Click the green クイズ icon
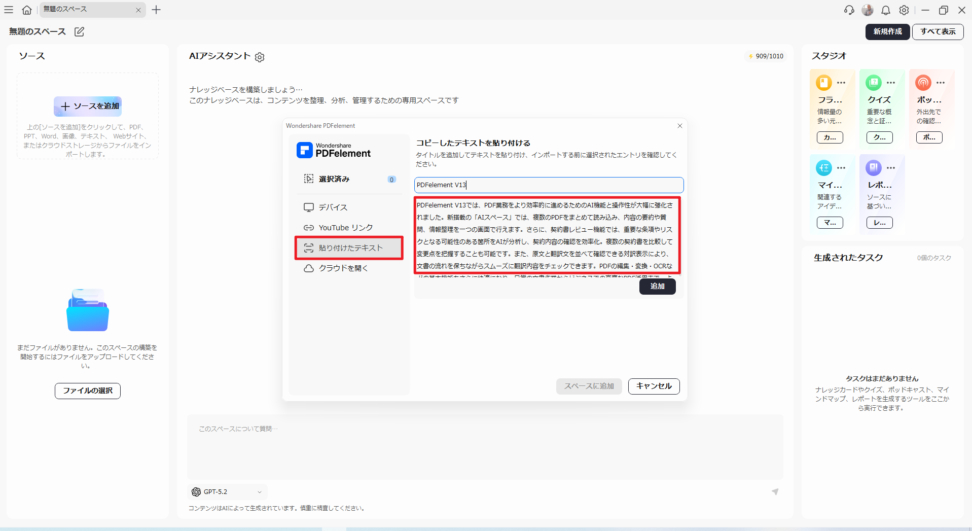Viewport: 972px width, 531px height. click(874, 83)
